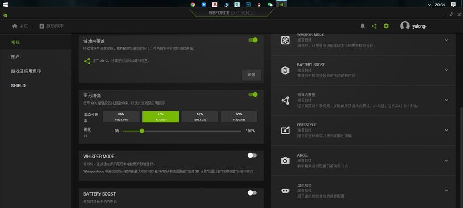Expand the 游戏内覆盖 feature row chevron
The image size is (463, 208).
coord(446,100)
